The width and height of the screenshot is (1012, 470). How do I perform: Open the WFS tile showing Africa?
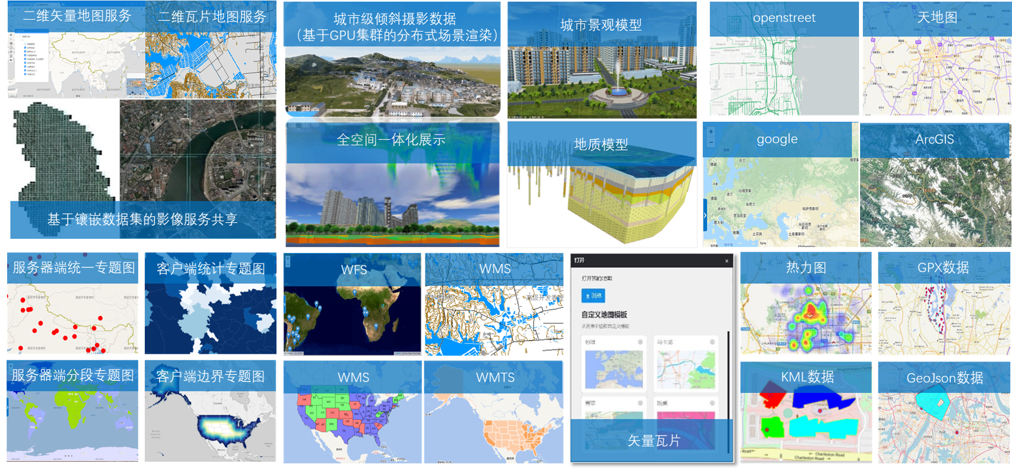(352, 304)
